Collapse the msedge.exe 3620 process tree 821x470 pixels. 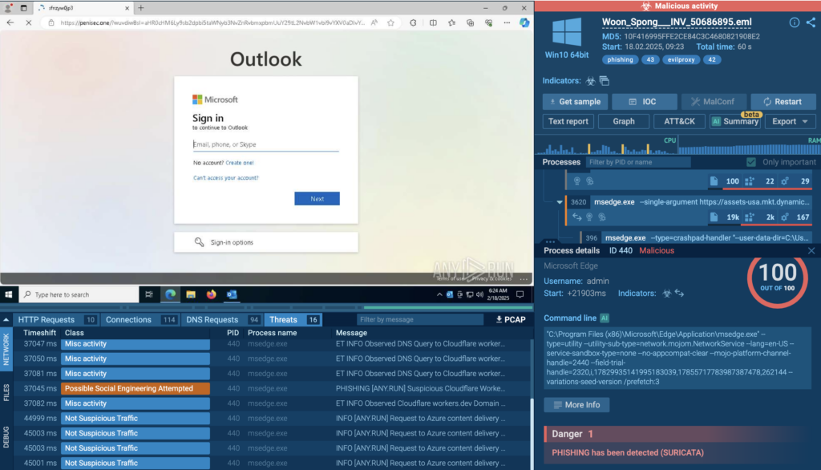pos(560,202)
